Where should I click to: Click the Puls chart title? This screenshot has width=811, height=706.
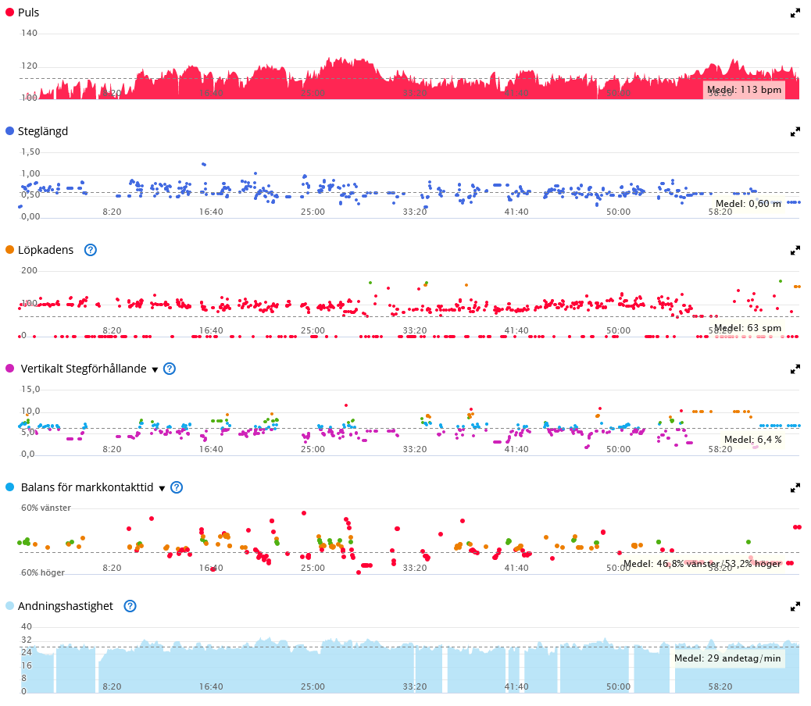pyautogui.click(x=28, y=12)
